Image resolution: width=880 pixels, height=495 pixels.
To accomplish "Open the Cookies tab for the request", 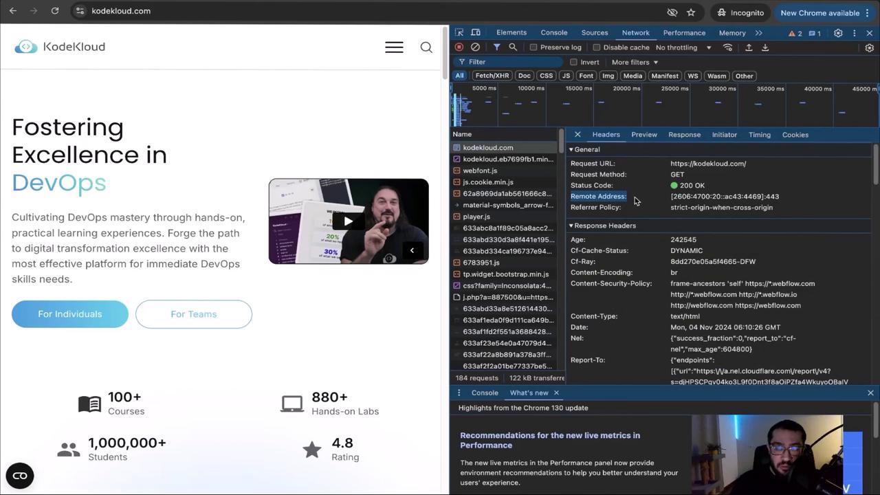I will point(795,135).
